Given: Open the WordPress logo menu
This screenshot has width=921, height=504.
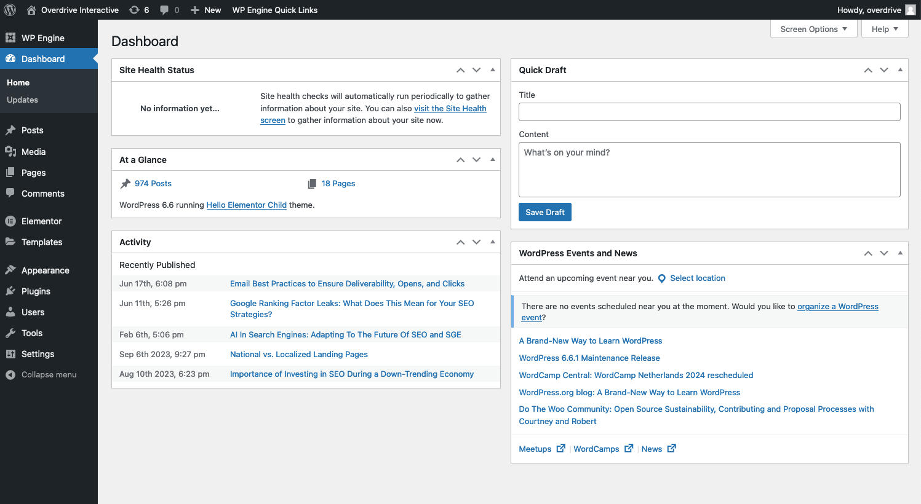Looking at the screenshot, I should [x=10, y=10].
